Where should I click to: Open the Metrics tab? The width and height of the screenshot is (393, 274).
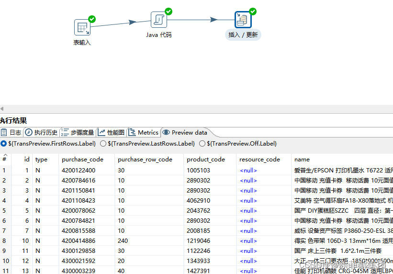point(144,132)
